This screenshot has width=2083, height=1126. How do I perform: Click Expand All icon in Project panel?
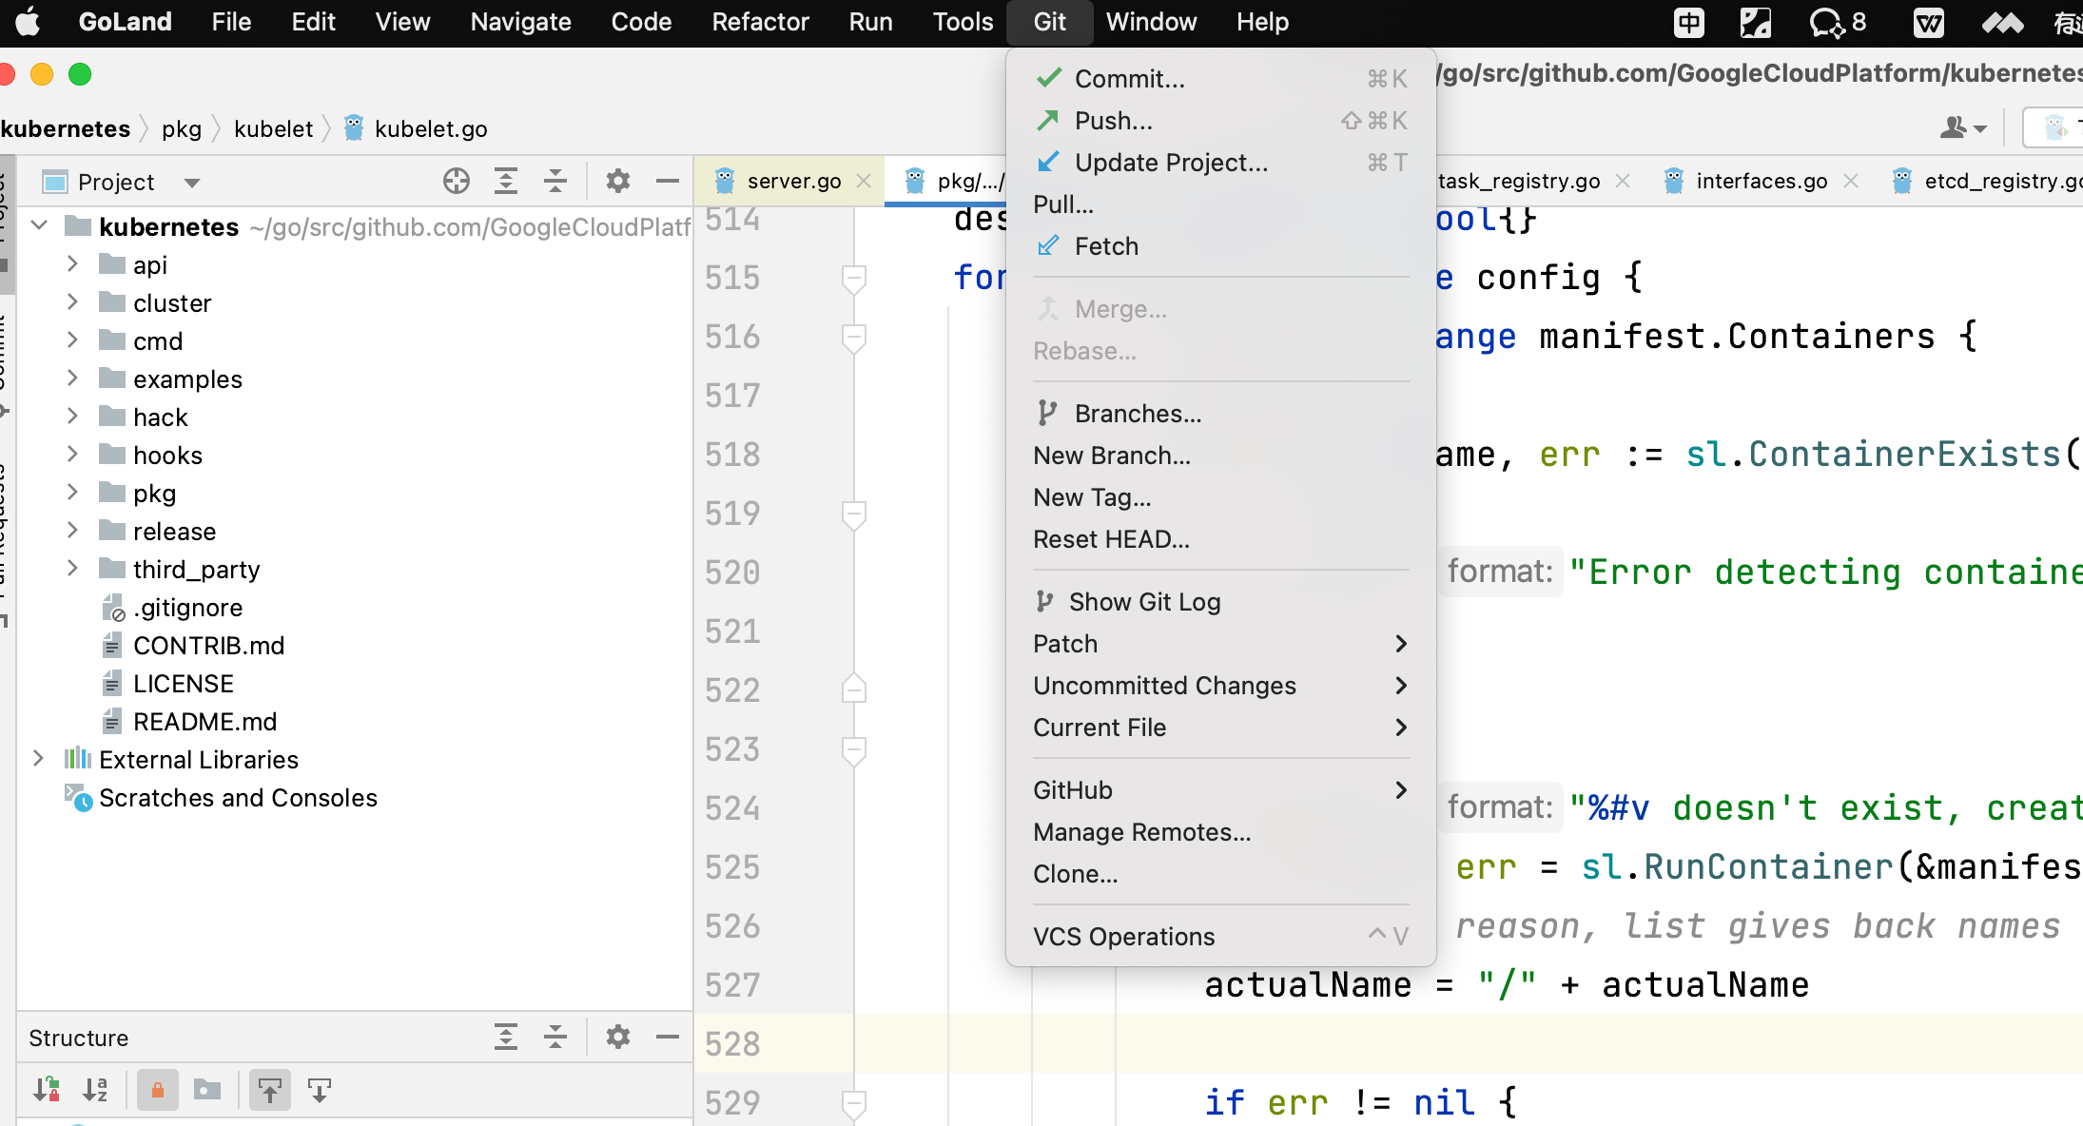pyautogui.click(x=506, y=181)
